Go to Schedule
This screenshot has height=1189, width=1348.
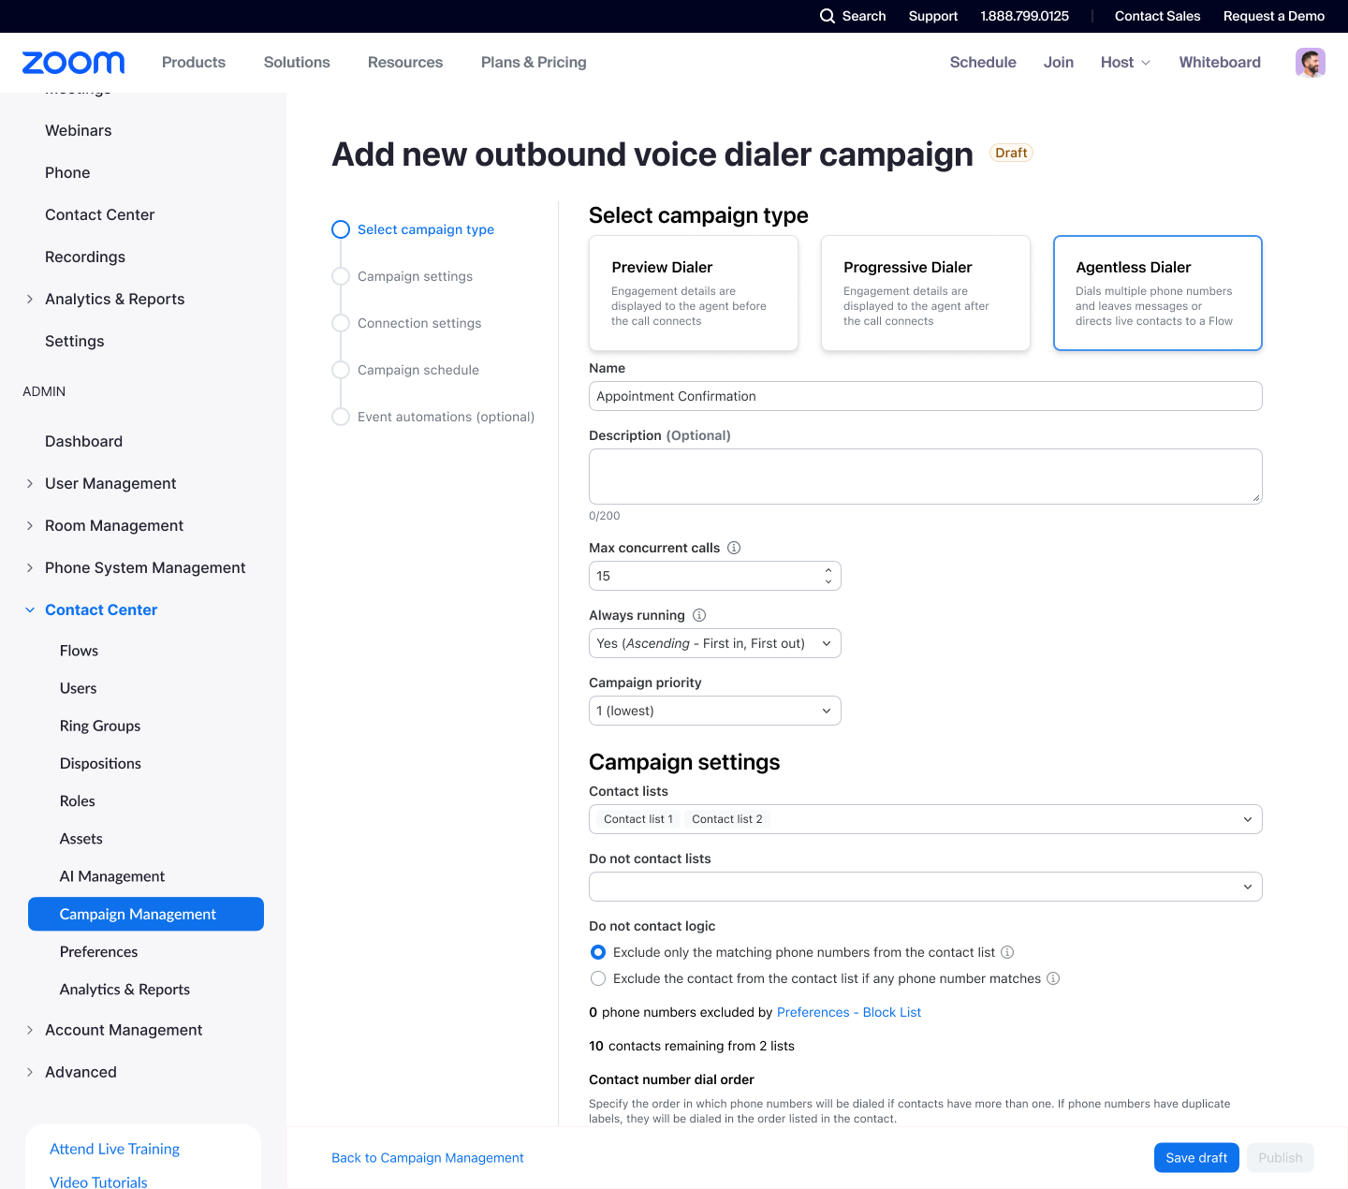(983, 63)
